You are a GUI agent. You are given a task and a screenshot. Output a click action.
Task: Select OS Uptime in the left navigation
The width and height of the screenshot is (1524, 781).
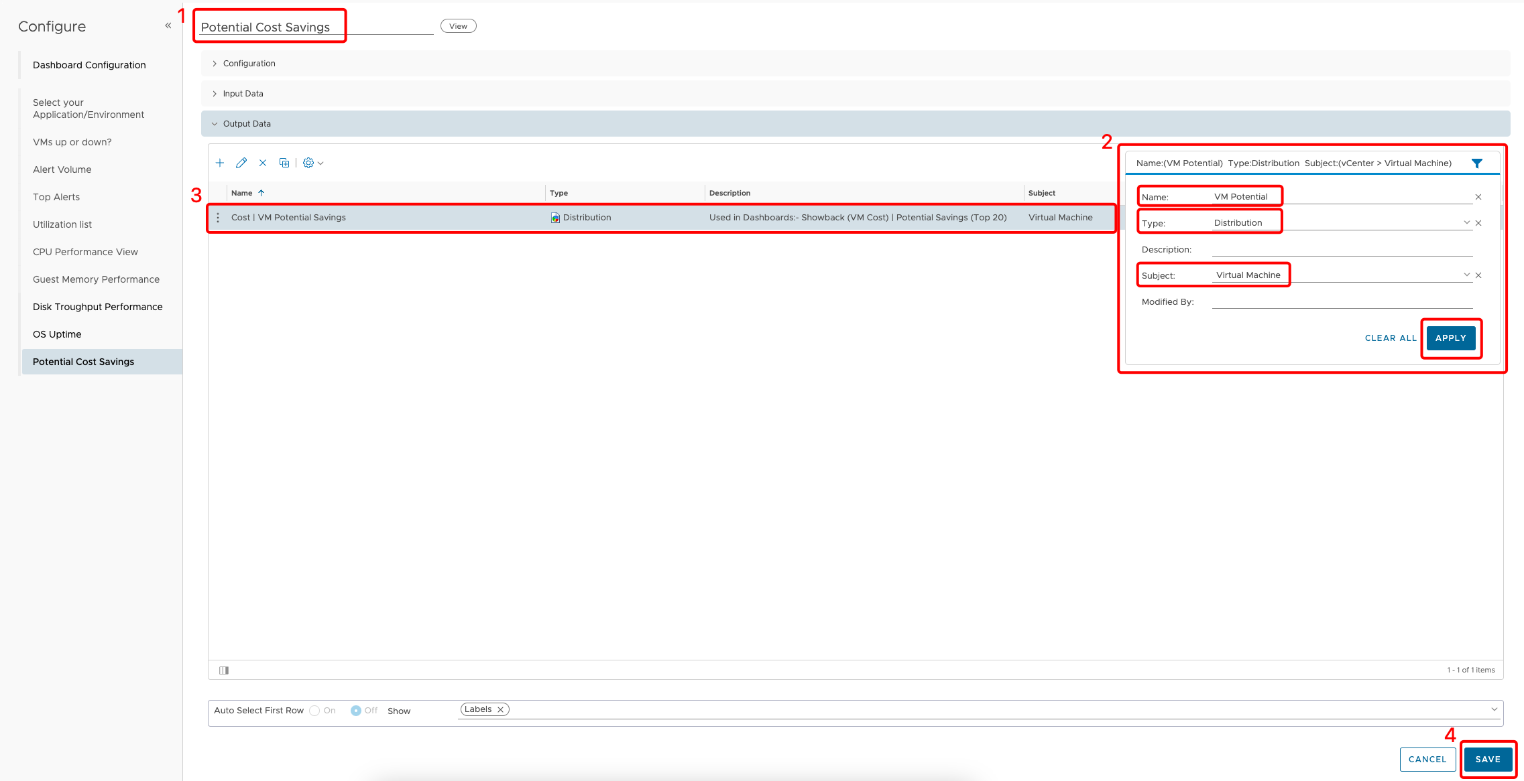tap(57, 334)
